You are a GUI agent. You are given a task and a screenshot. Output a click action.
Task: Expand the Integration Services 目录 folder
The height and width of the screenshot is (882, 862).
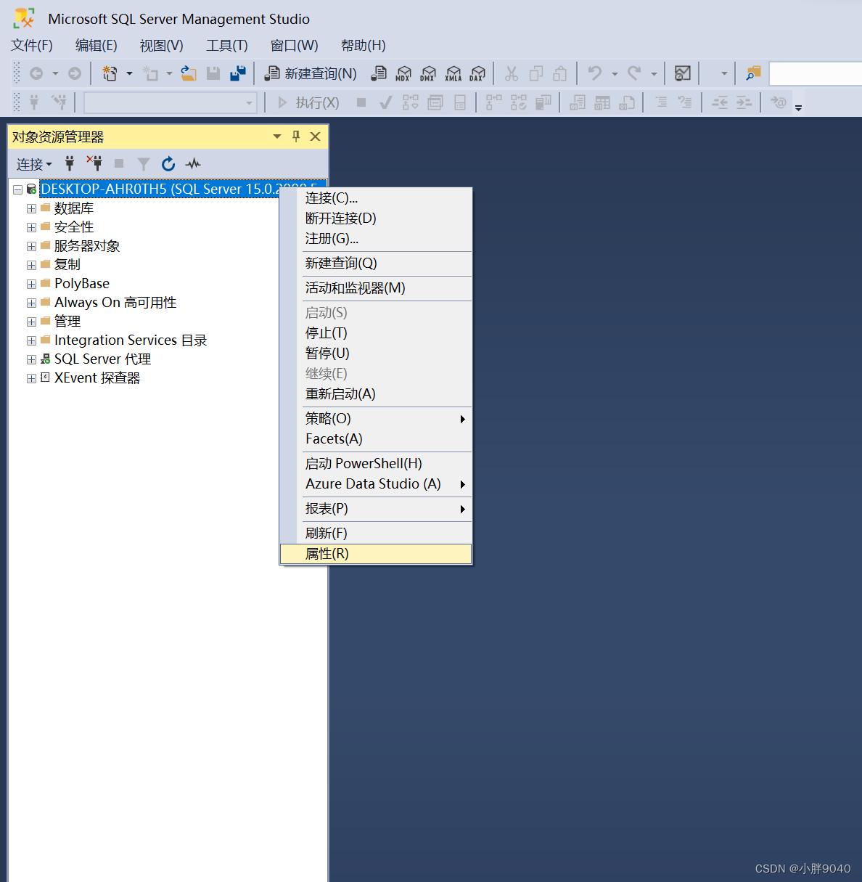tap(31, 340)
